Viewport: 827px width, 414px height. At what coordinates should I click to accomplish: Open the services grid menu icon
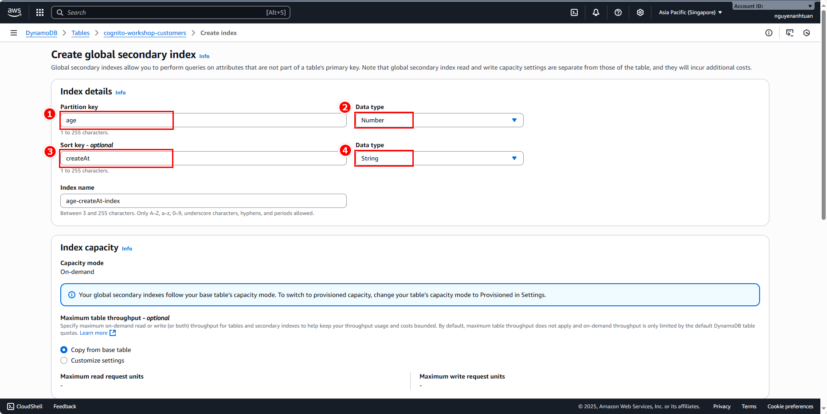click(x=40, y=12)
